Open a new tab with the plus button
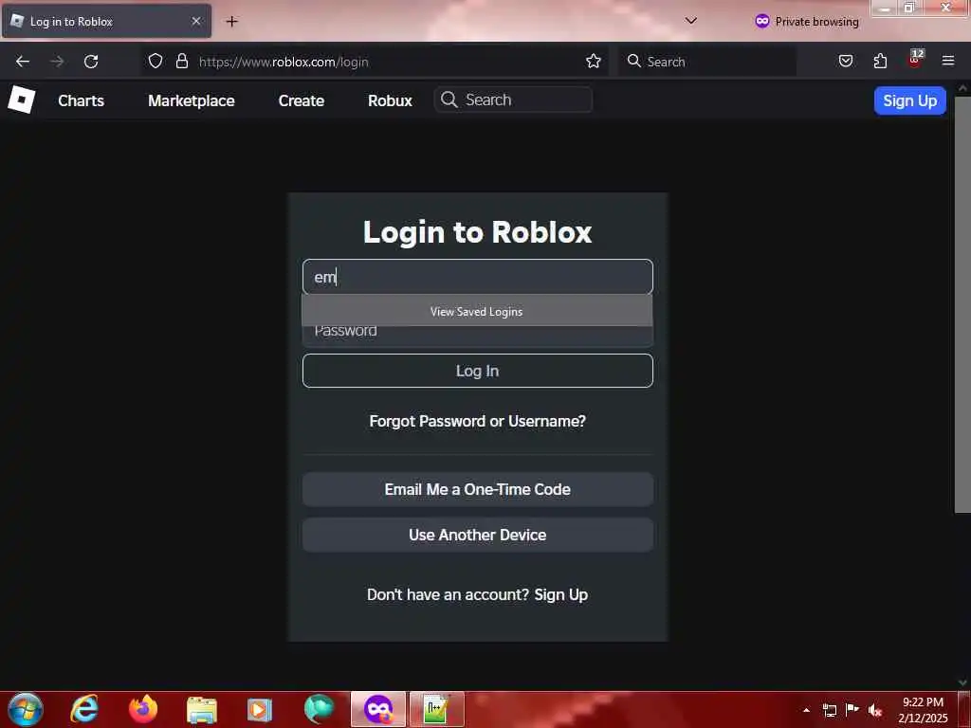Image resolution: width=971 pixels, height=728 pixels. point(231,21)
